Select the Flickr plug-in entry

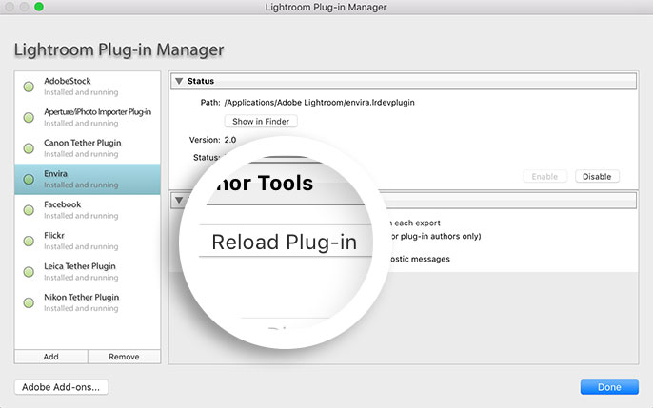coord(88,241)
